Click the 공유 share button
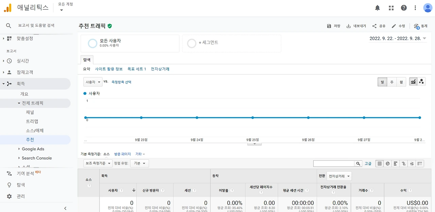The height and width of the screenshot is (212, 435). tap(379, 26)
